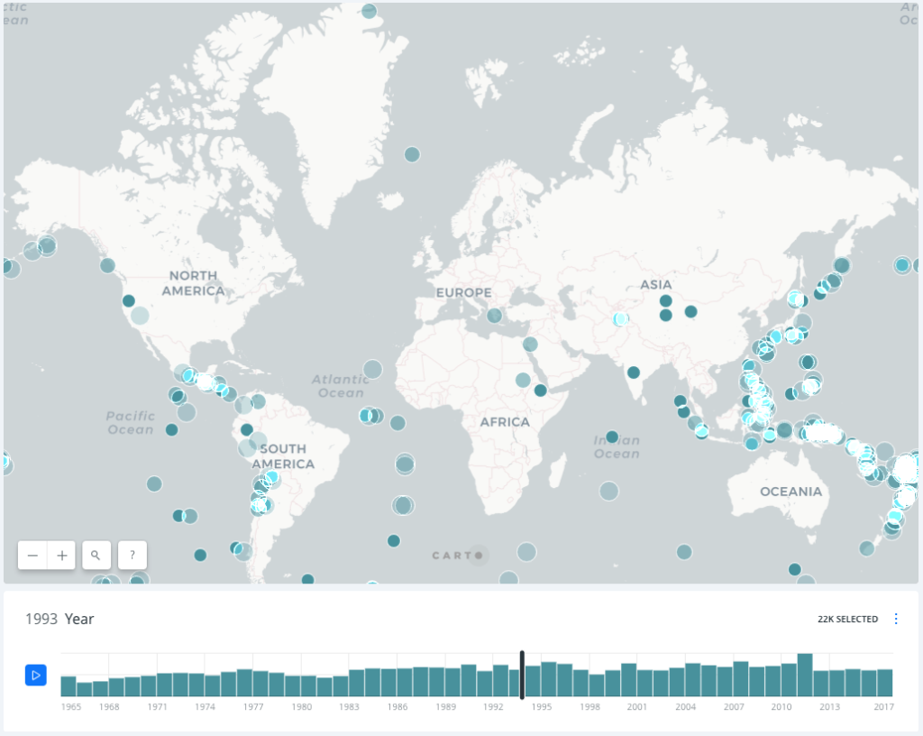This screenshot has width=923, height=736.
Task: Open map help via the question mark icon
Action: tap(132, 555)
